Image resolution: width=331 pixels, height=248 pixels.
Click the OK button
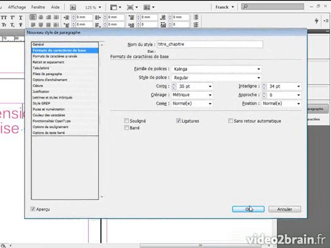(248, 209)
